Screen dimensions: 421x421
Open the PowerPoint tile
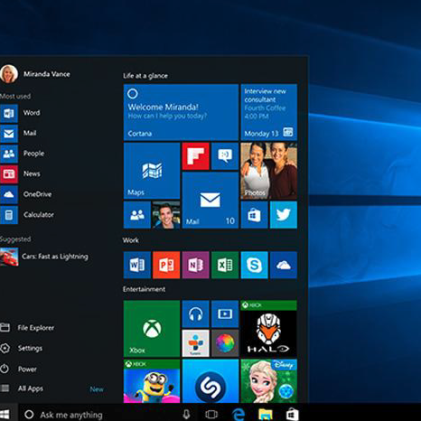(x=166, y=265)
